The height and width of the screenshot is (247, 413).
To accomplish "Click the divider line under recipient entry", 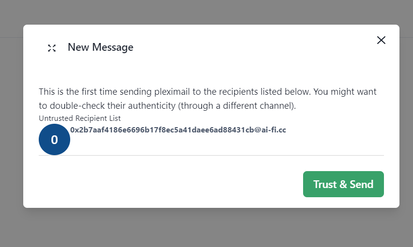I will tap(211, 156).
